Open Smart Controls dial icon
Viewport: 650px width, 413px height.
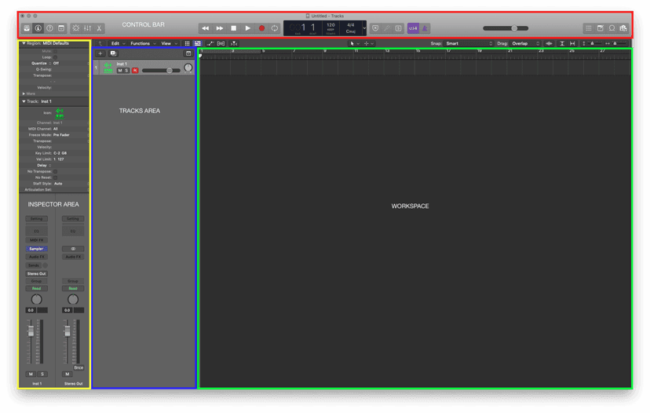tap(76, 28)
